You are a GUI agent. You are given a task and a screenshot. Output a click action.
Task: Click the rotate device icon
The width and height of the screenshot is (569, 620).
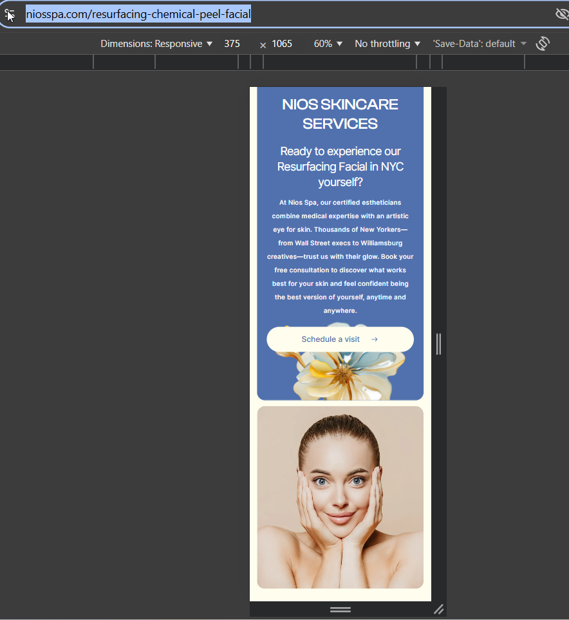click(x=543, y=44)
